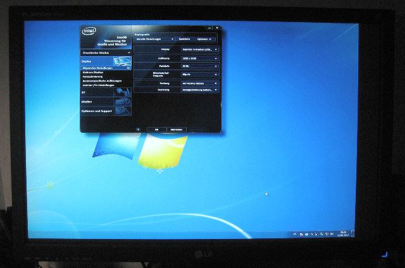Select the Display category in sidebar
The image size is (405, 268).
106,61
